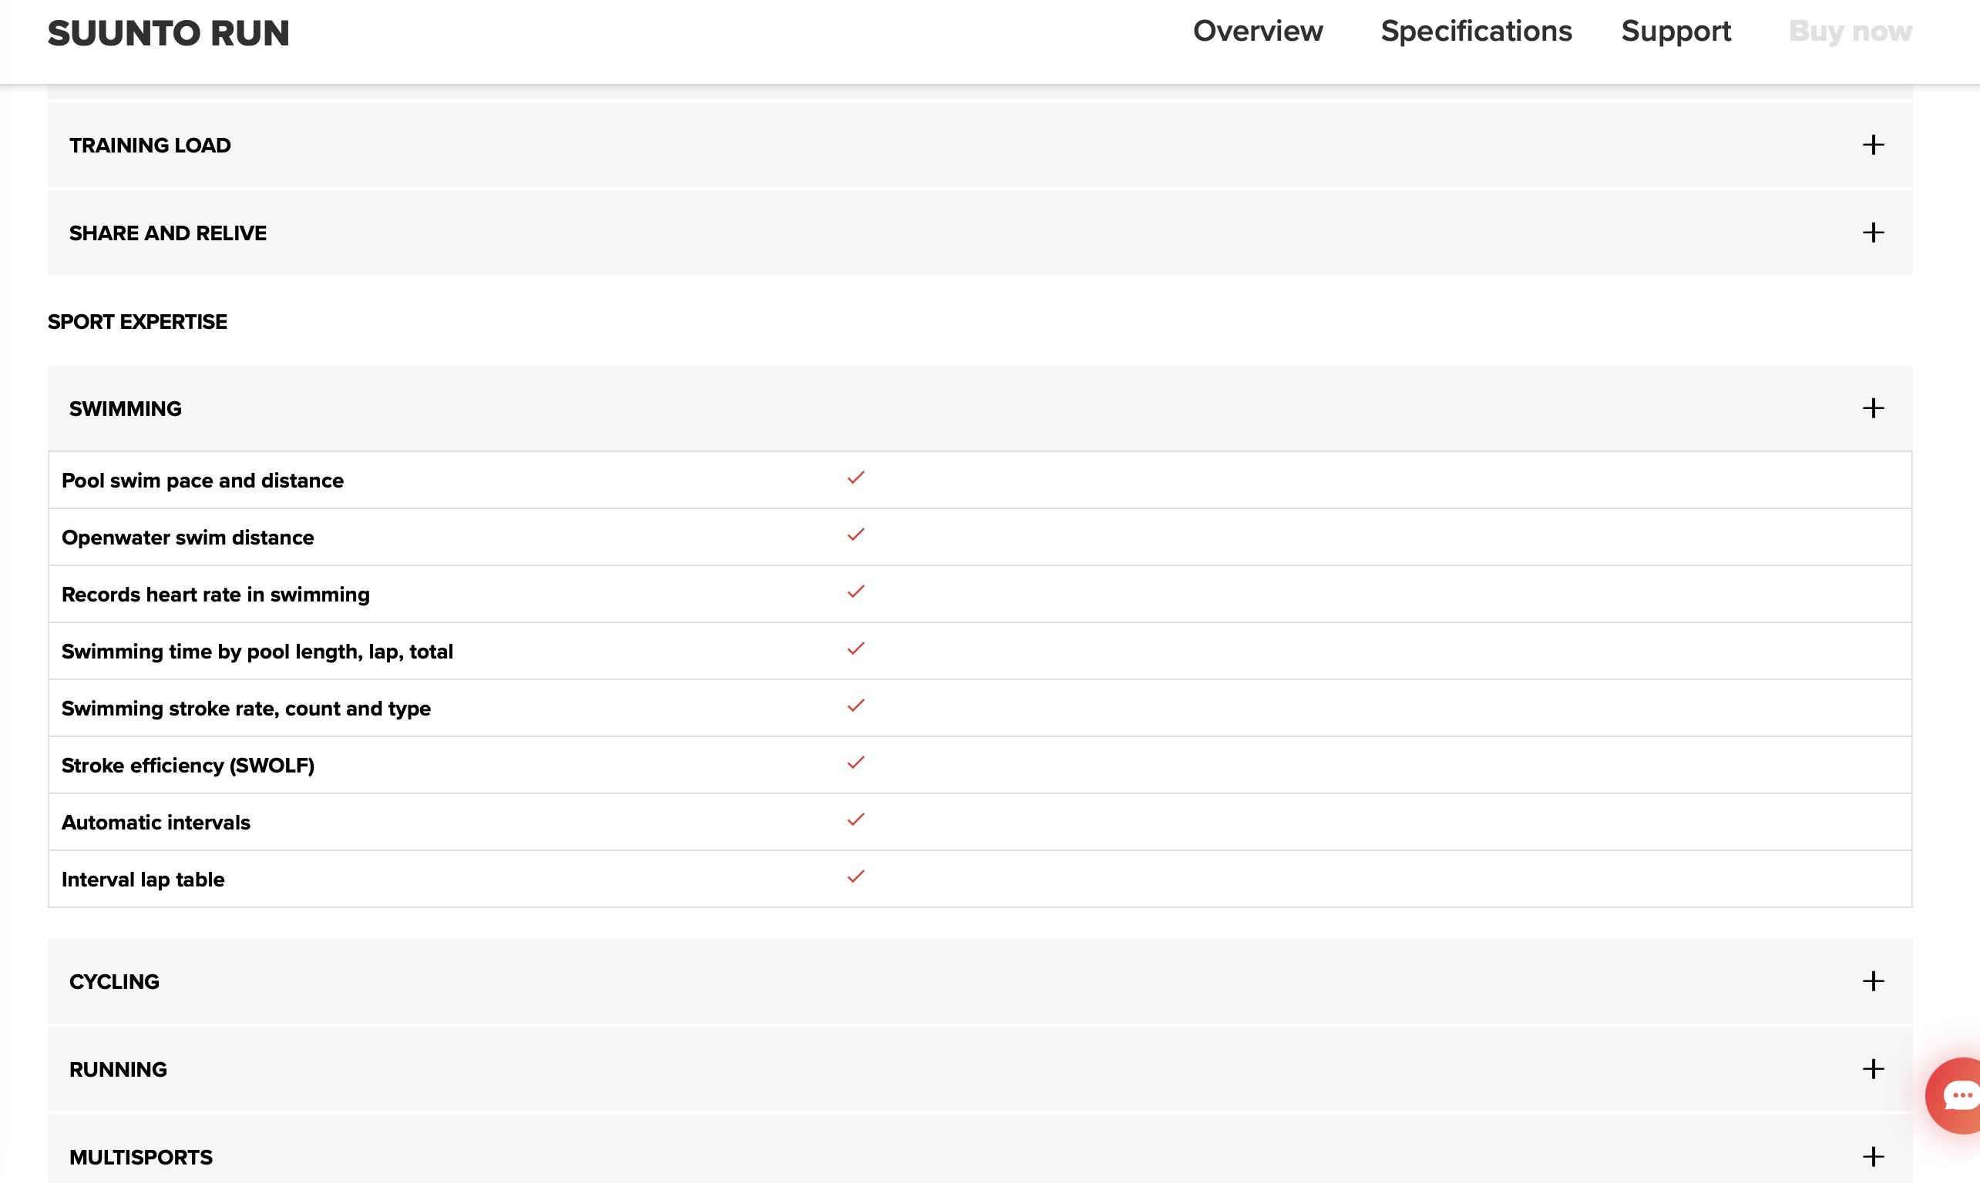Click checkmark for Pool swim pace and distance
Viewport: 1980px width, 1183px height.
click(x=856, y=478)
